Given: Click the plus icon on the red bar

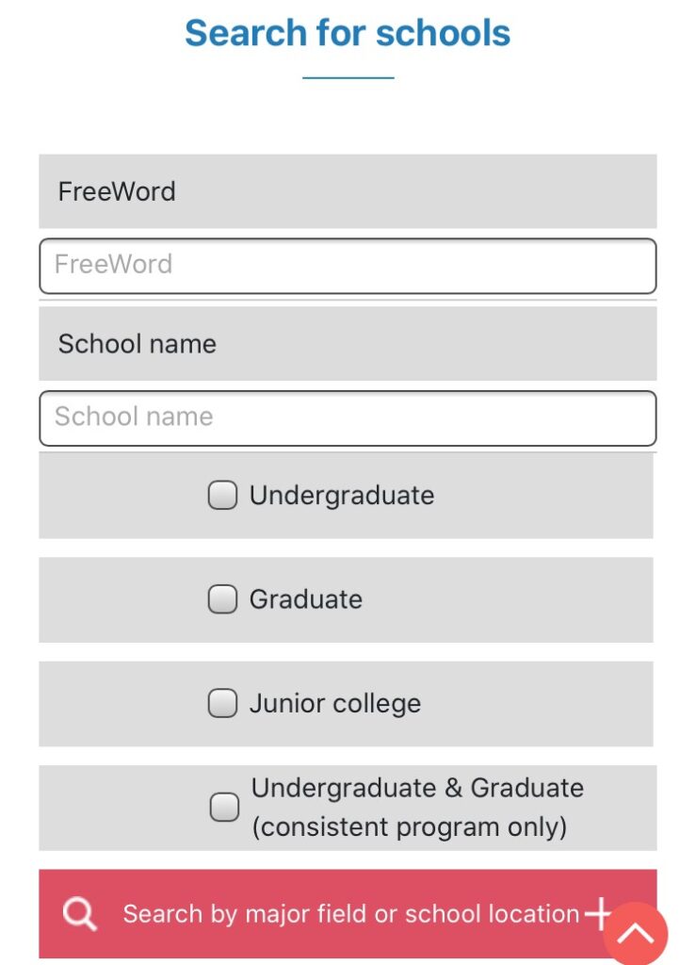Looking at the screenshot, I should pos(598,913).
